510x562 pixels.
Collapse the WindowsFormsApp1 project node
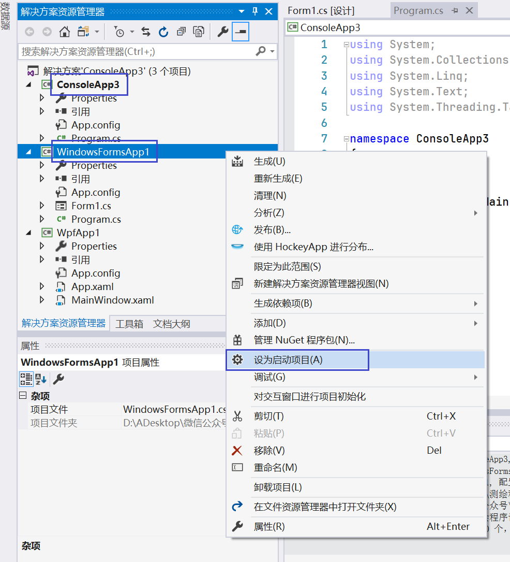(28, 152)
